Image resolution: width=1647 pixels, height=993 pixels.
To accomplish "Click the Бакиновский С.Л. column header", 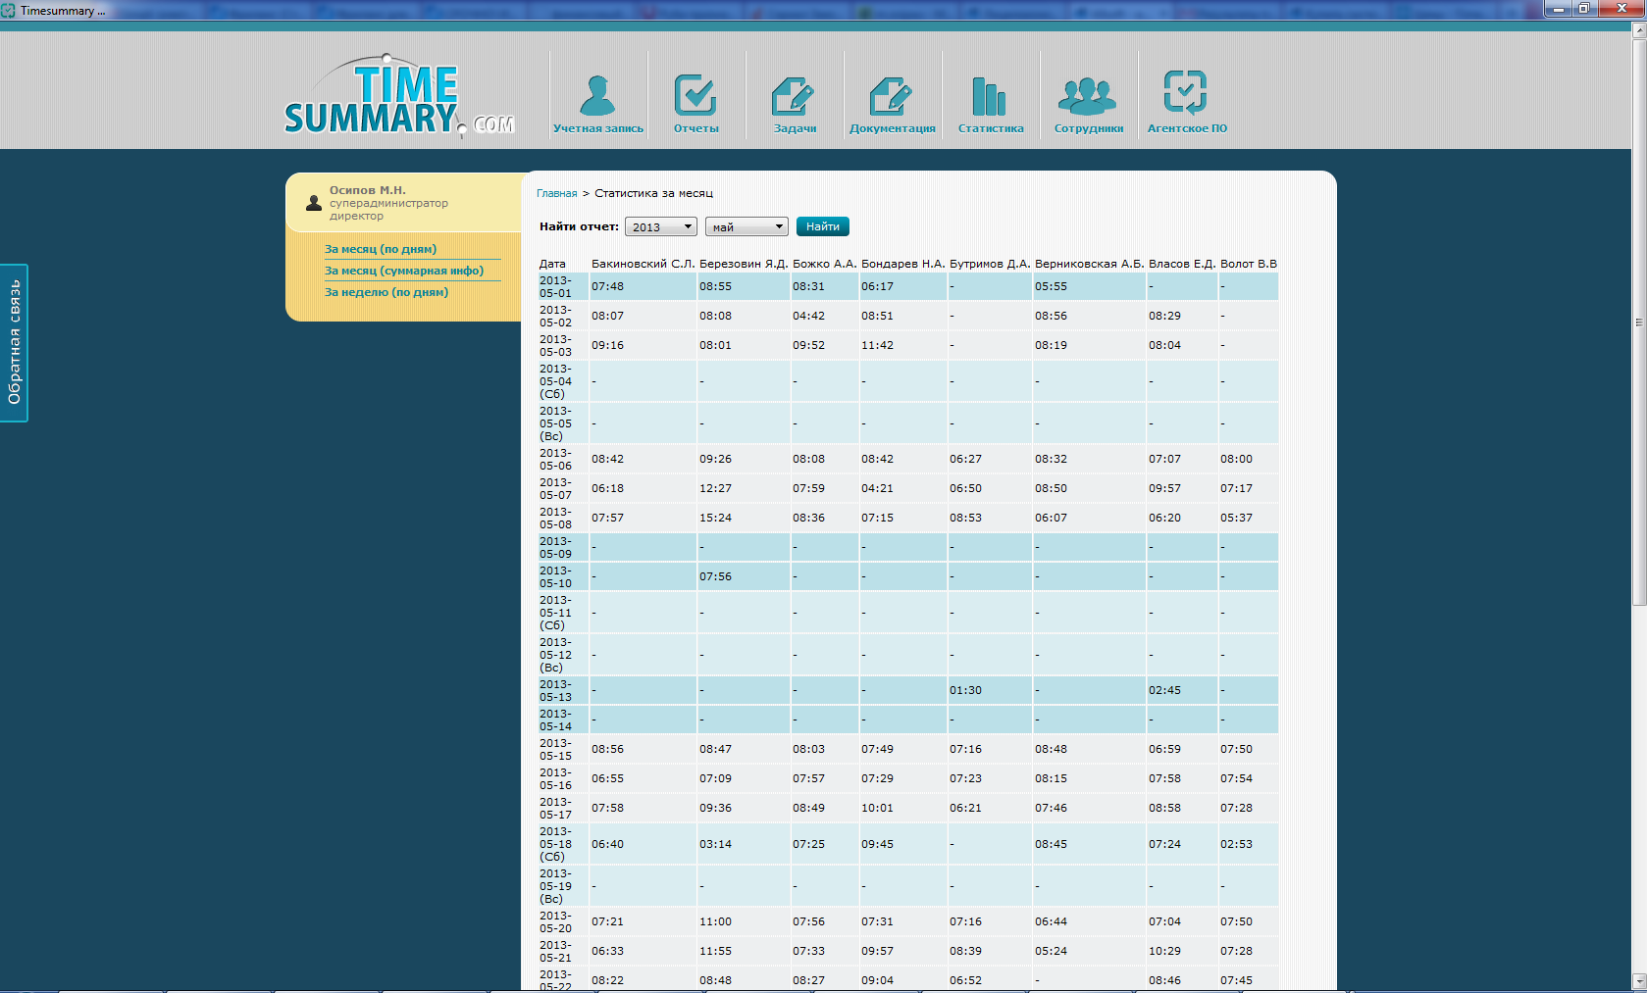I will click(643, 264).
